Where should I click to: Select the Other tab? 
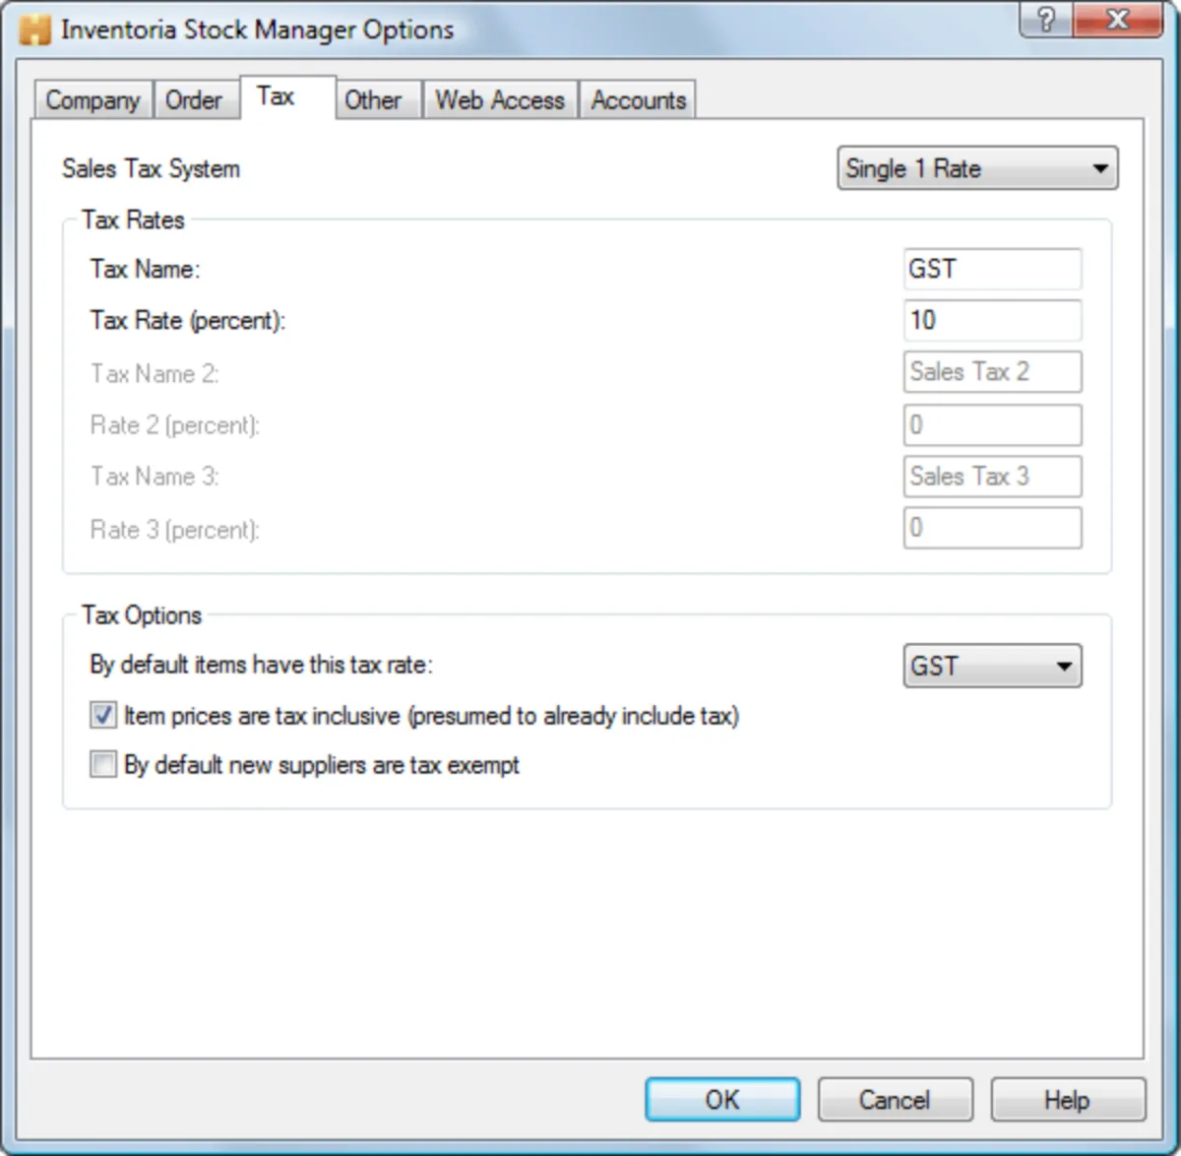click(373, 100)
